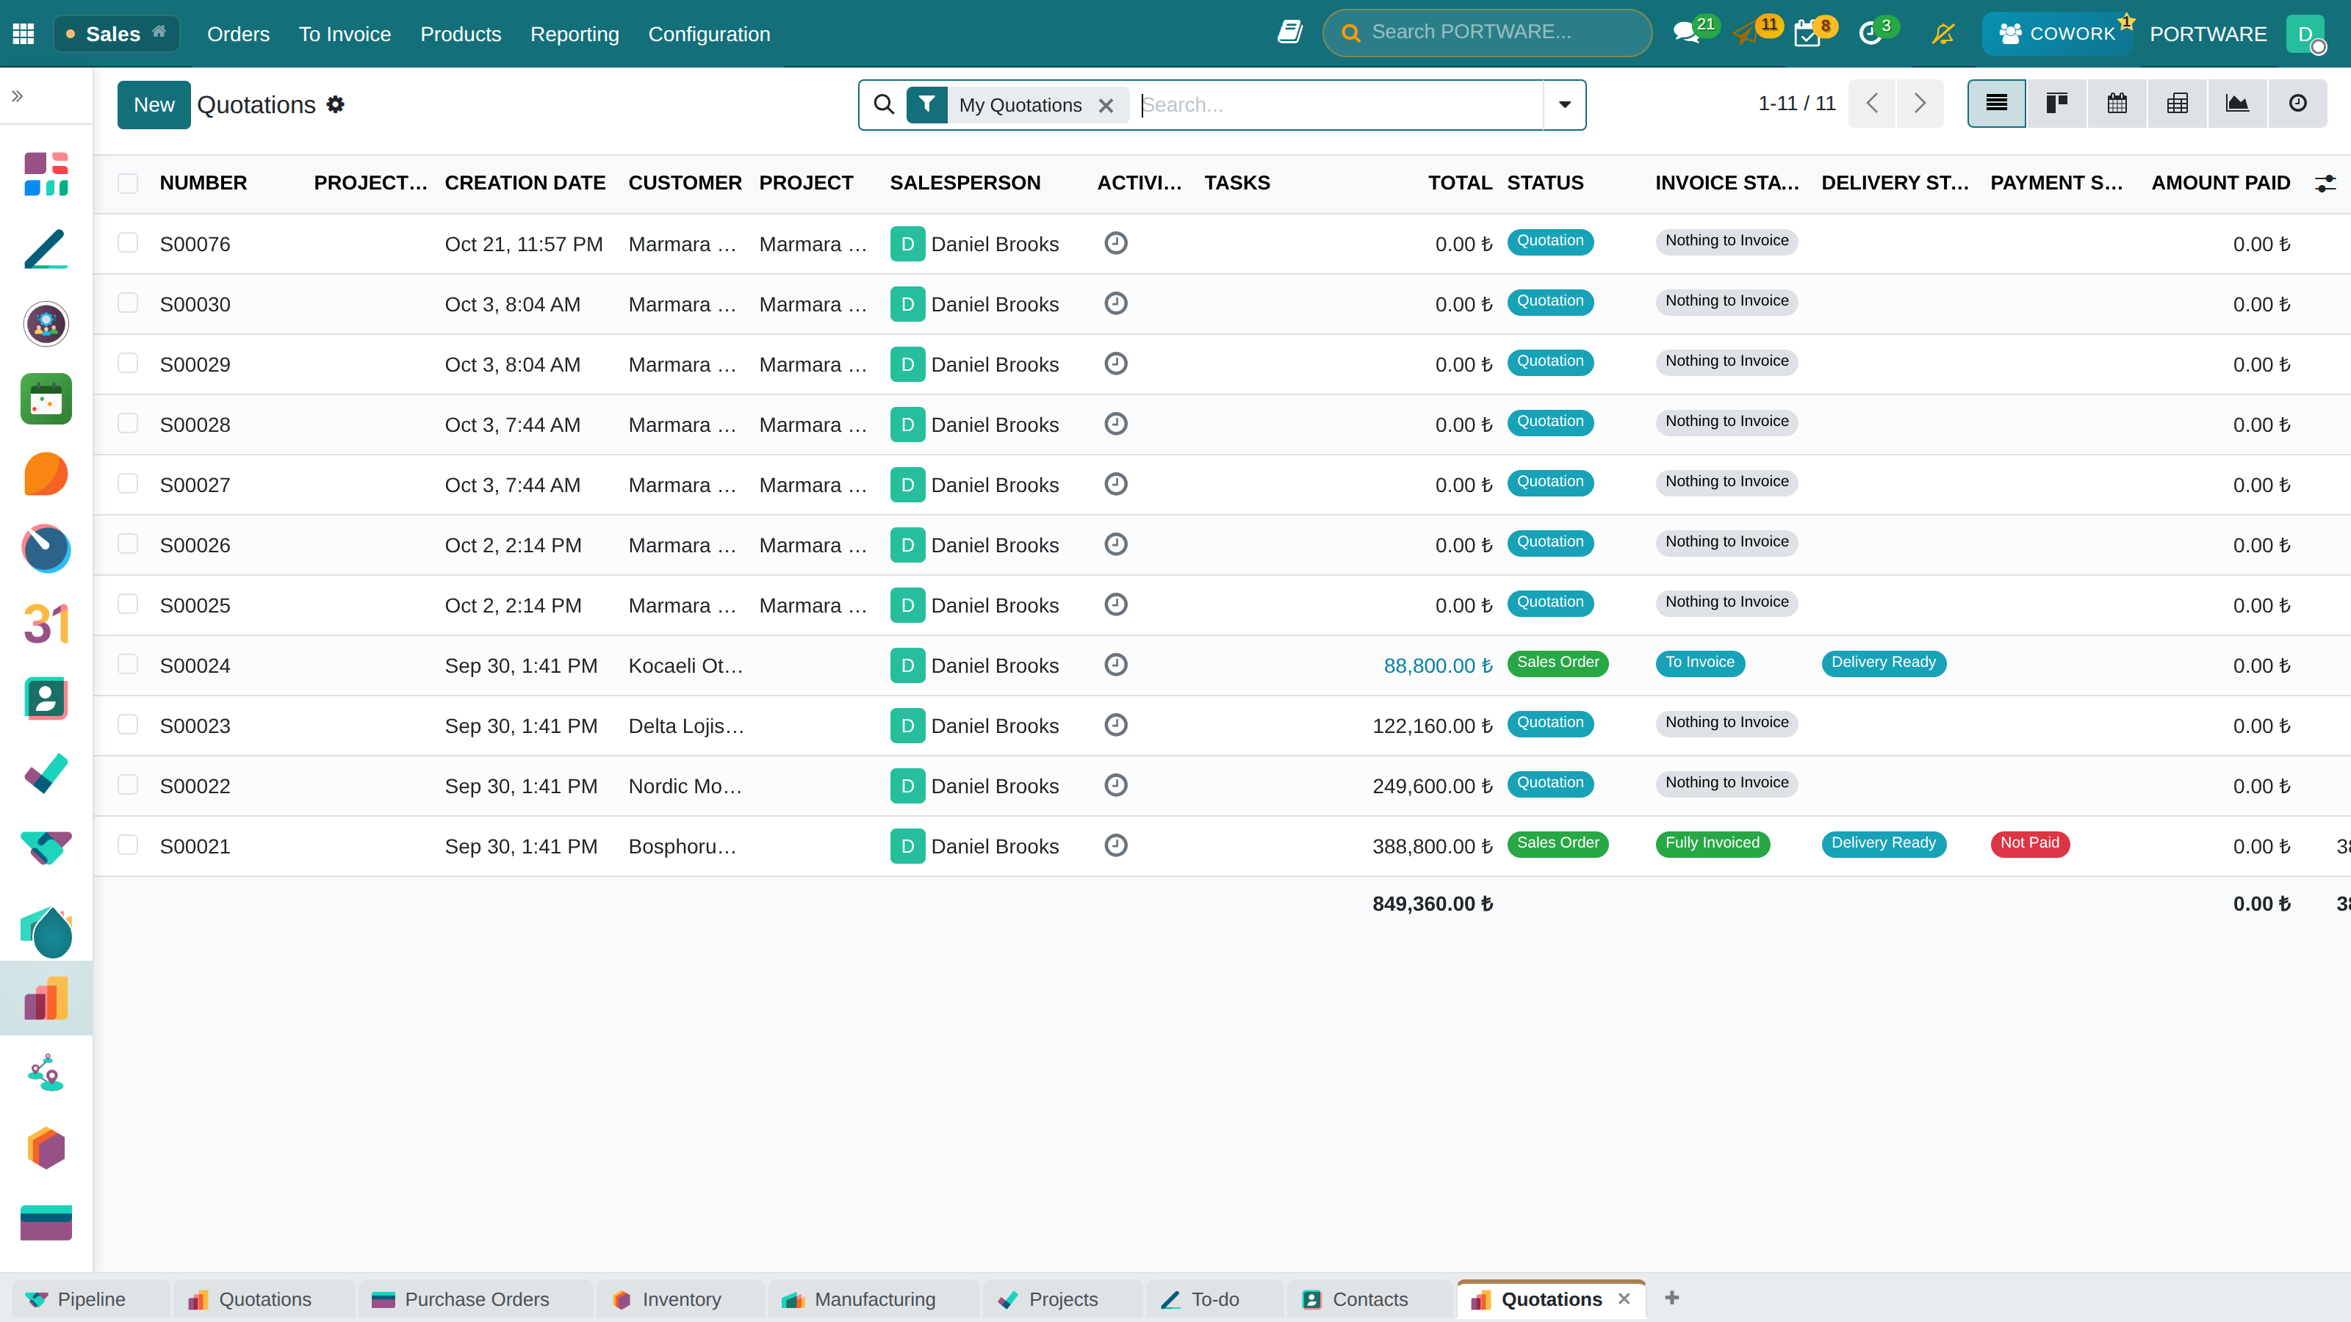Click the activity clock for S00076
The height and width of the screenshot is (1322, 2351).
1115,244
